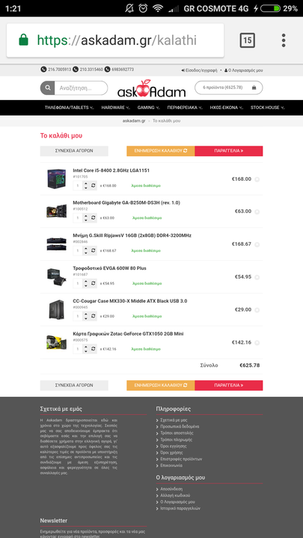
Task: Tap the green padlock security icon
Action: point(23,40)
